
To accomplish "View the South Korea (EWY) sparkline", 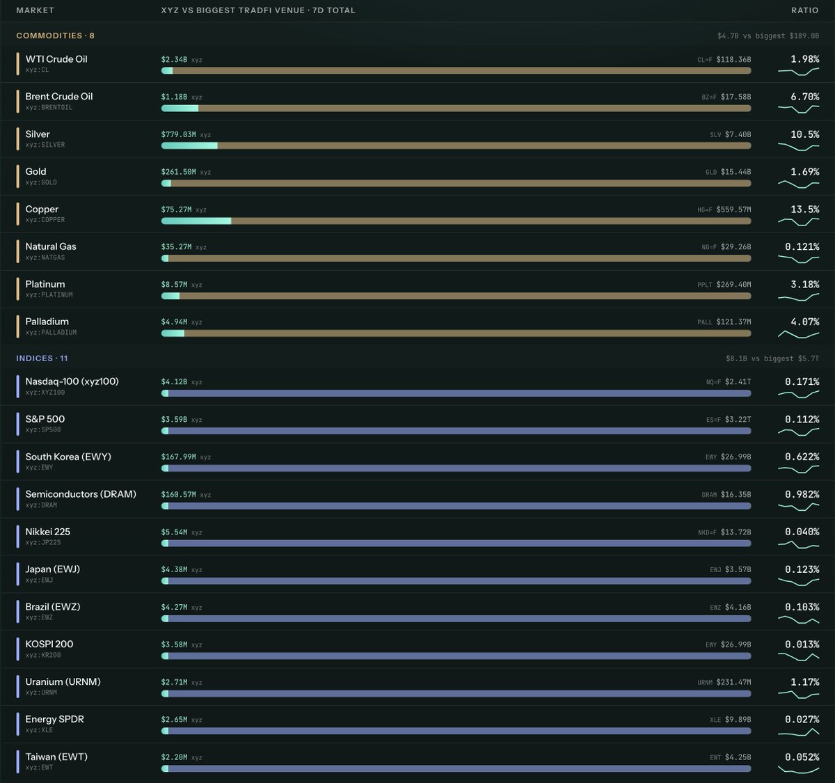I will [799, 470].
